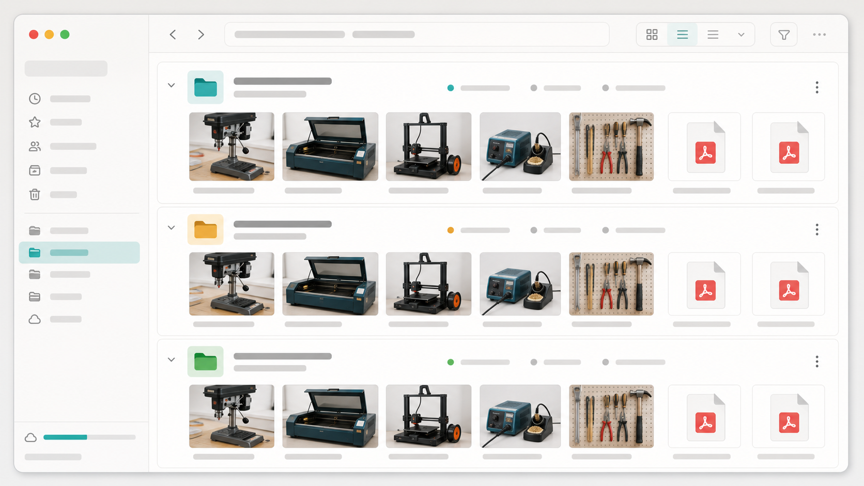The width and height of the screenshot is (864, 486).
Task: Select the compact list view icon
Action: [713, 35]
